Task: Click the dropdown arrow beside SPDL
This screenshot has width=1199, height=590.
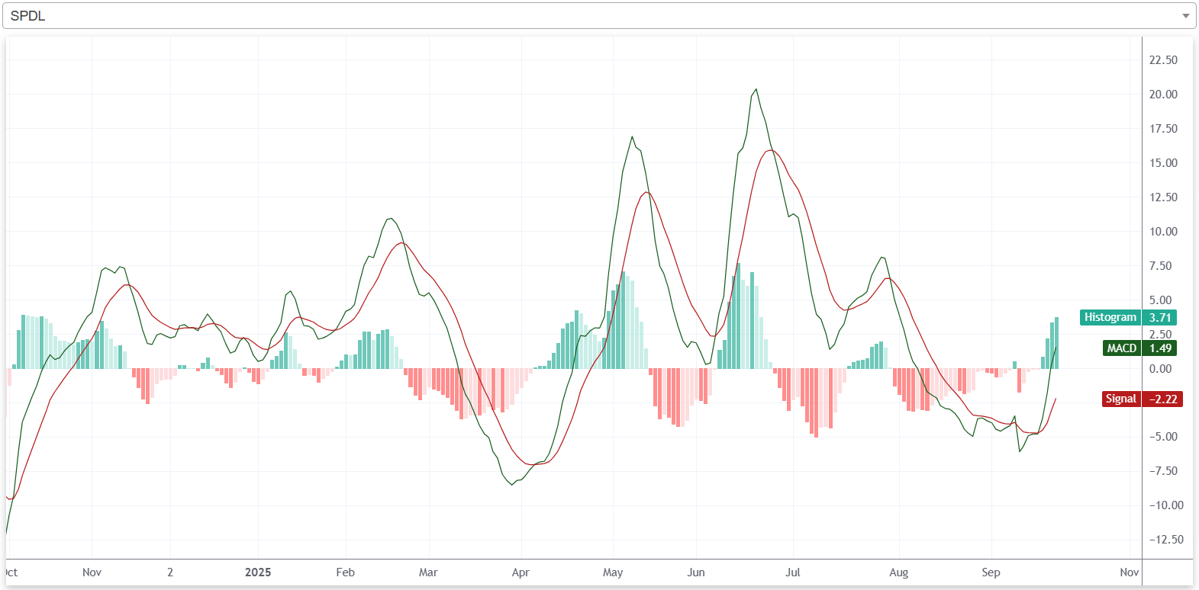Action: tap(1185, 16)
